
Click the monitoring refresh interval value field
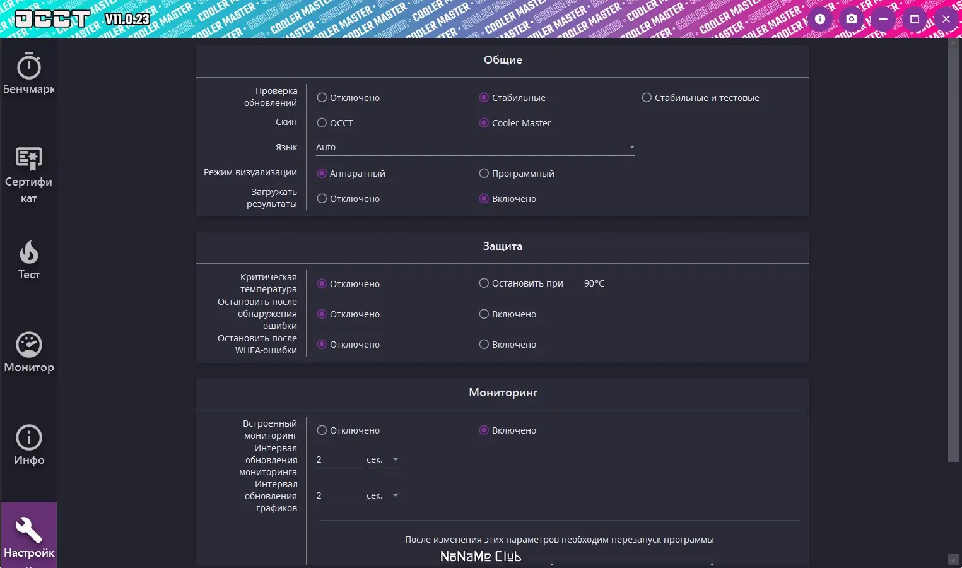coord(339,460)
